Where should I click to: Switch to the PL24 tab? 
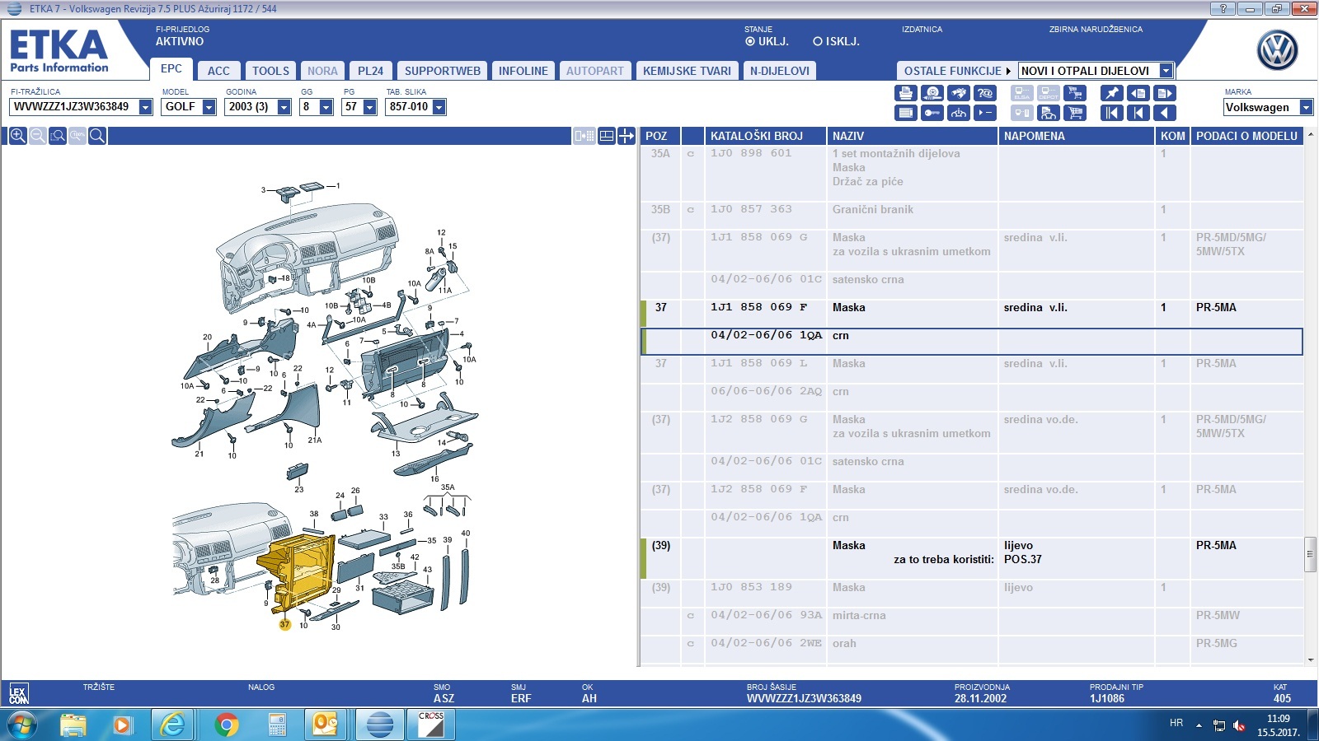[371, 71]
